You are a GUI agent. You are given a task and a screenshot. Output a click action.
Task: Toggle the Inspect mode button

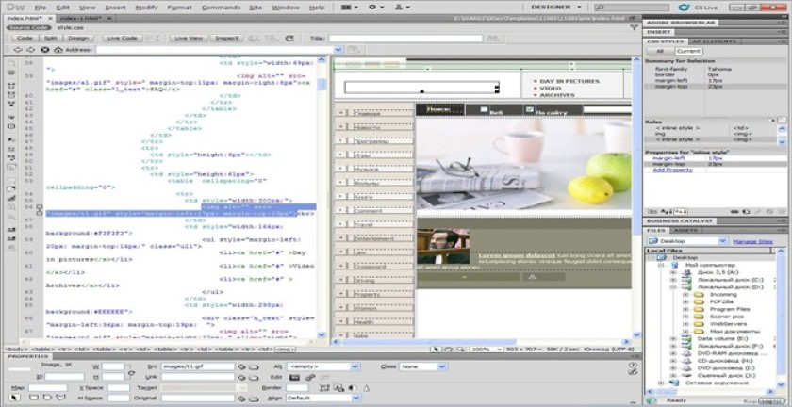coord(226,38)
